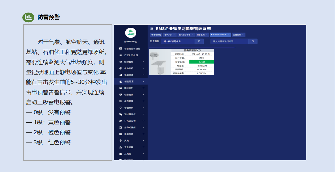The image size is (335, 172).
Task: Click the 电力监控 lightning icon
Action: tap(121, 68)
